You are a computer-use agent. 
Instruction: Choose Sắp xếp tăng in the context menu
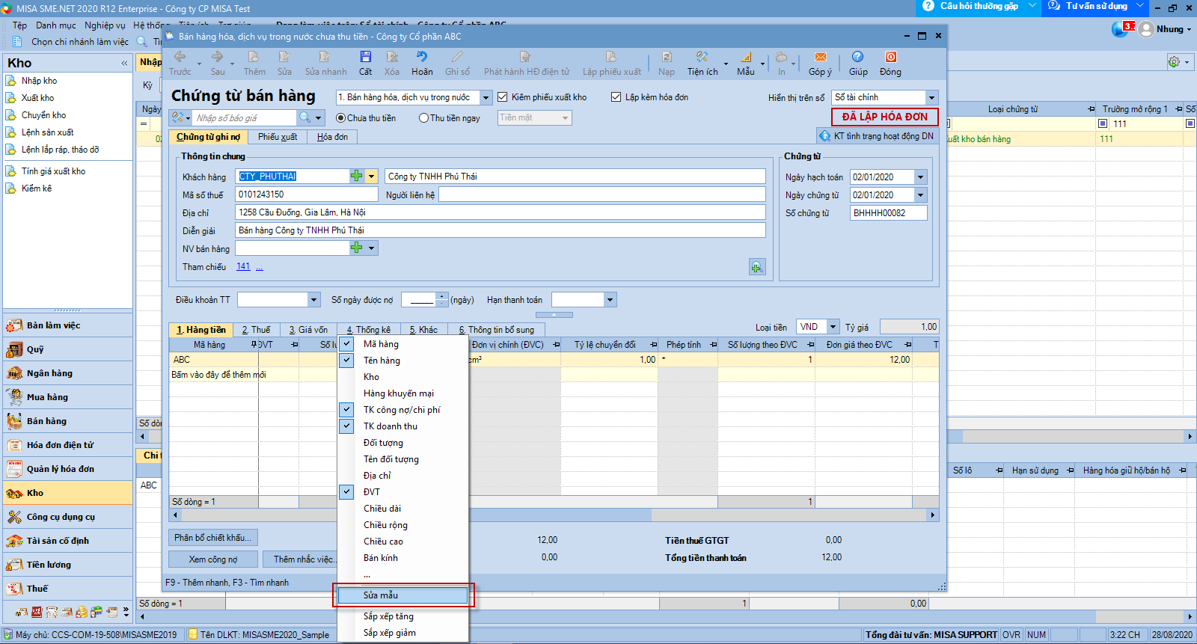click(403, 616)
